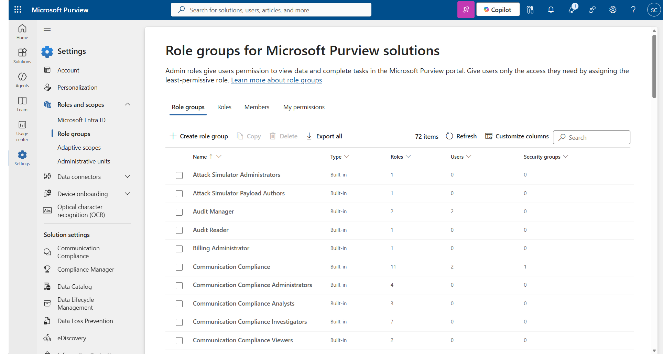This screenshot has height=354, width=663.
Task: Open the header settings gear icon
Action: tap(613, 10)
